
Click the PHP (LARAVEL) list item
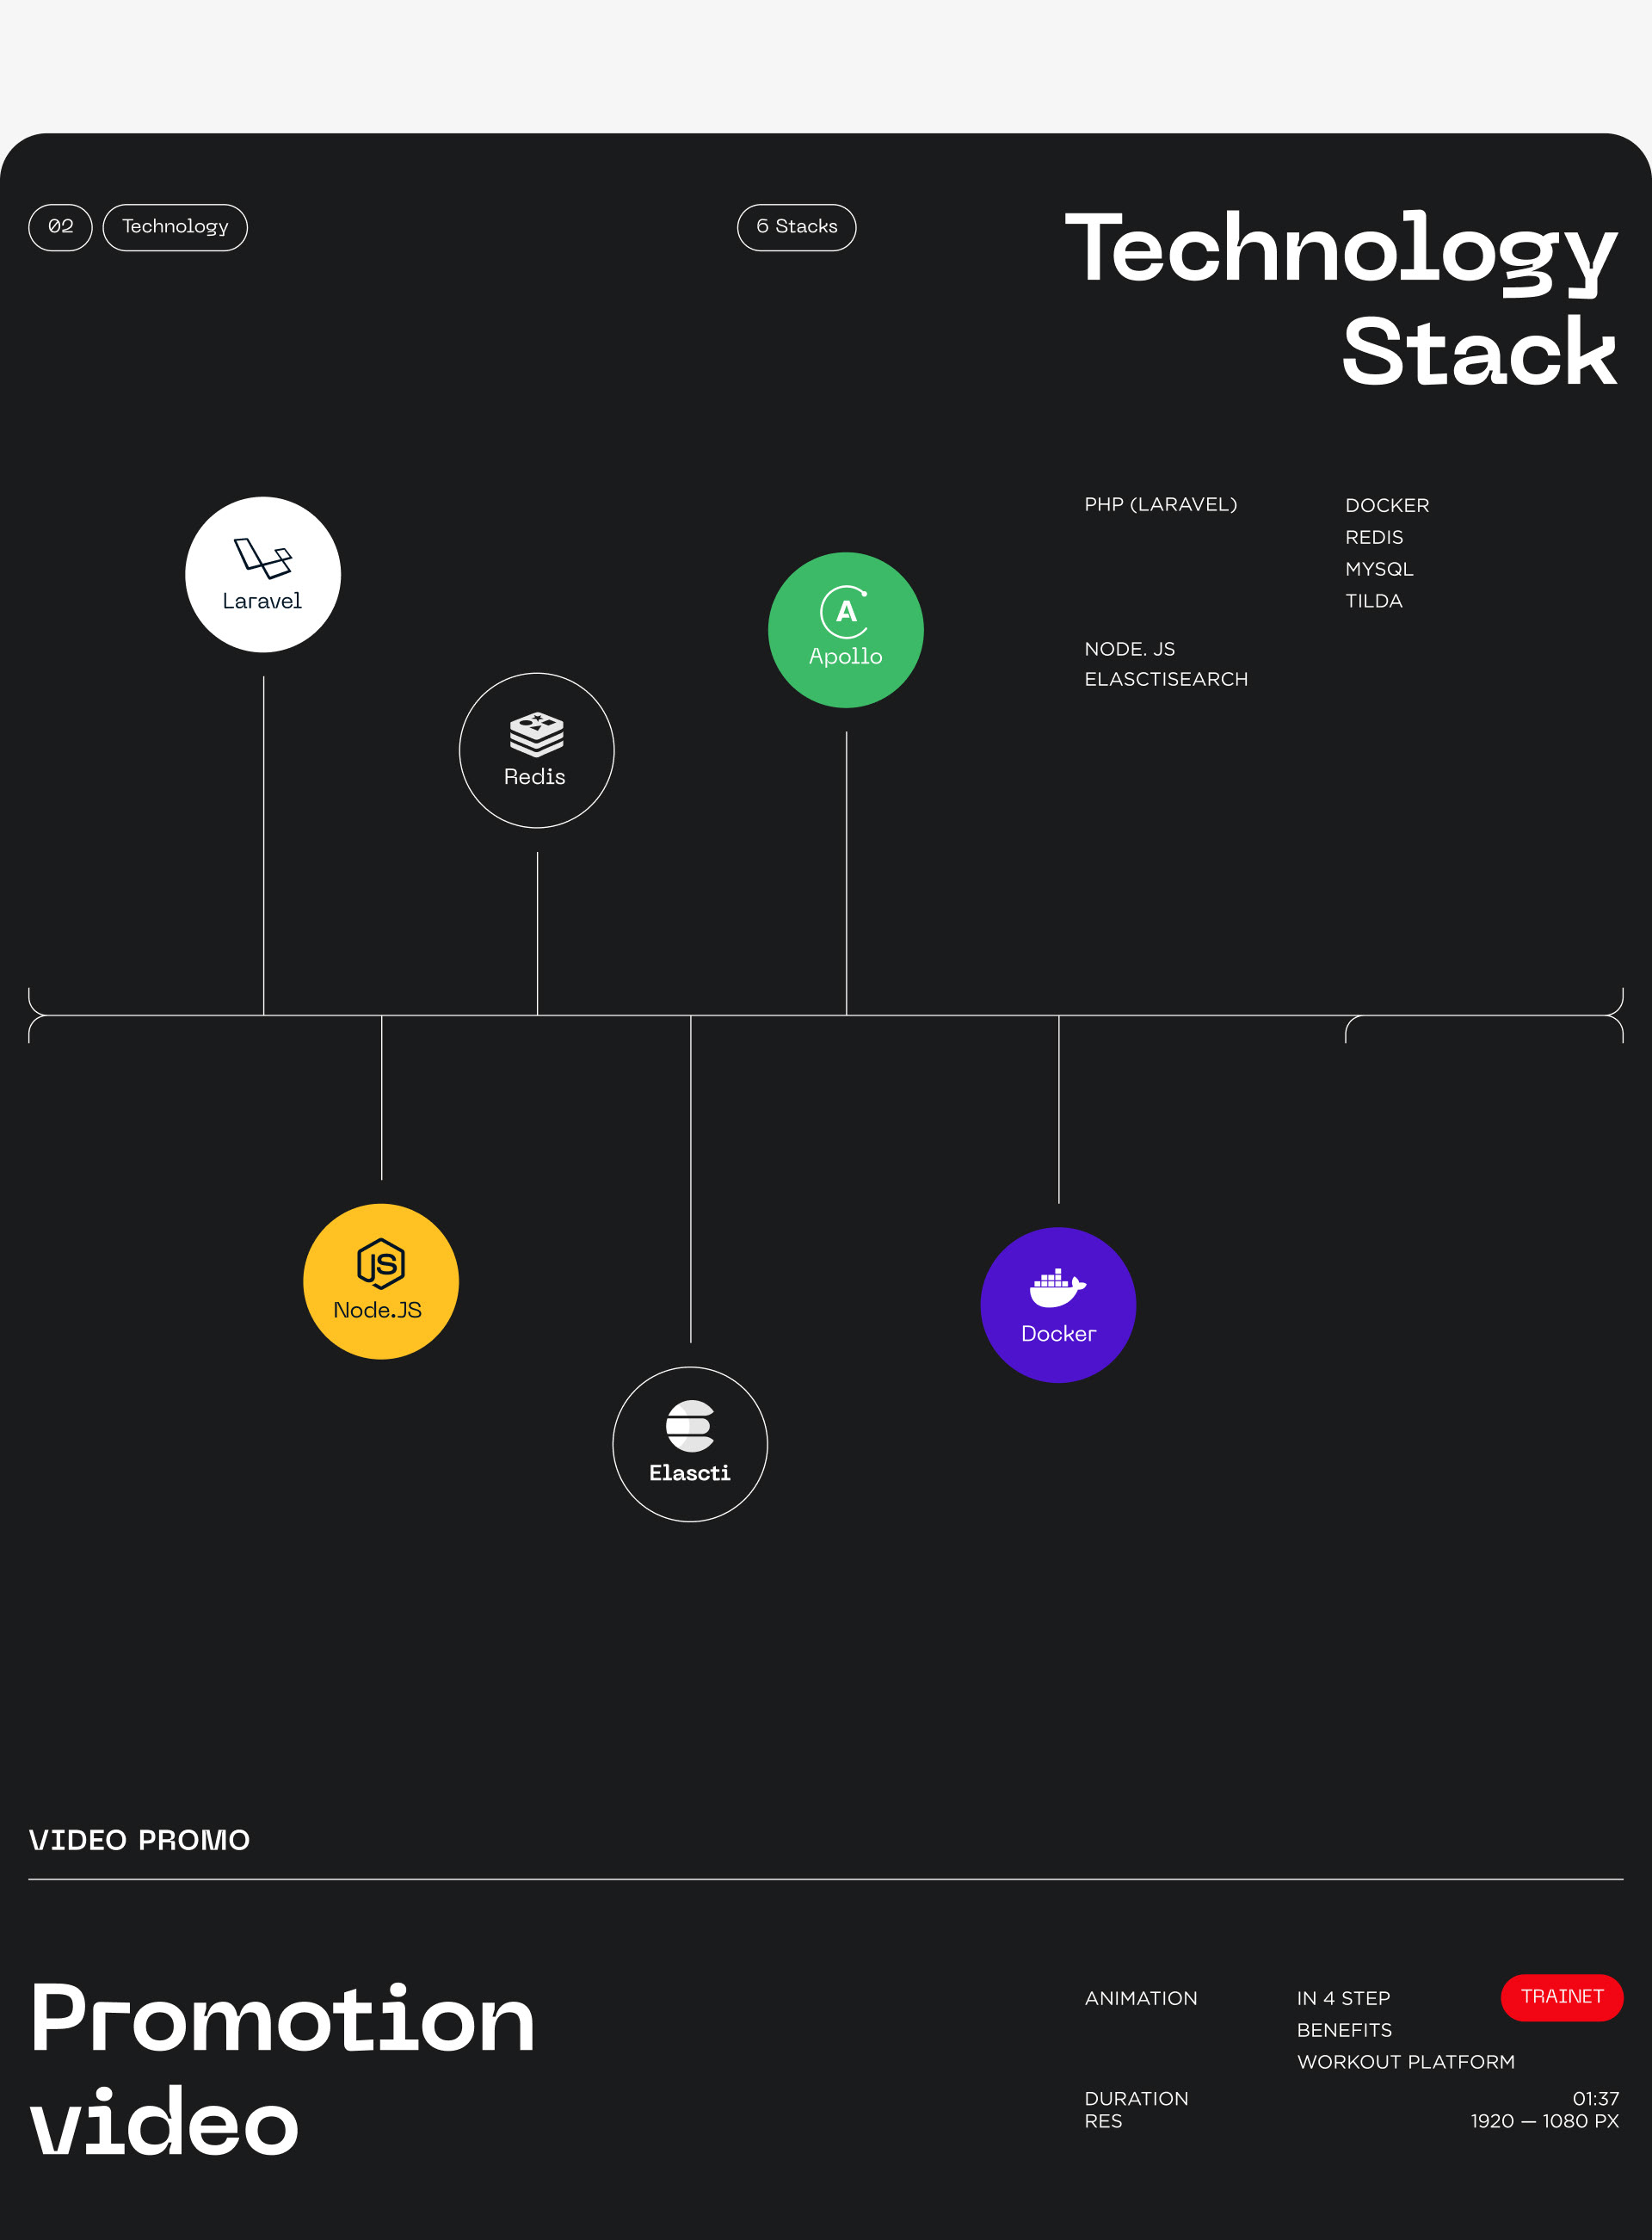tap(1160, 505)
